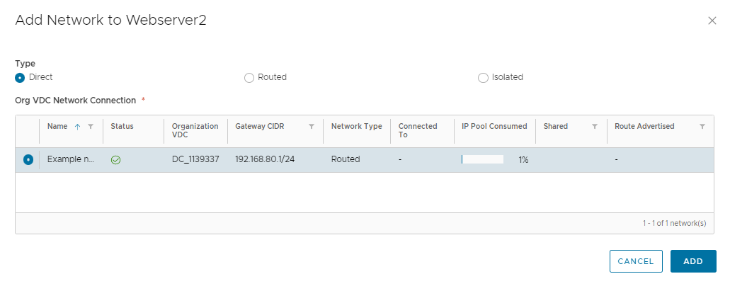Click green status checkmark icon
Viewport: 730px width, 286px height.
[116, 160]
